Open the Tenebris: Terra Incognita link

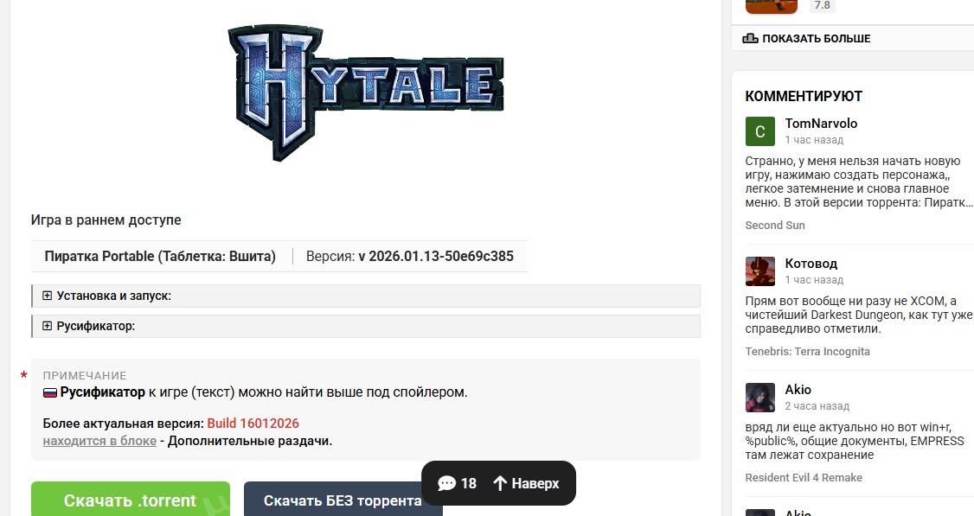pyautogui.click(x=808, y=352)
